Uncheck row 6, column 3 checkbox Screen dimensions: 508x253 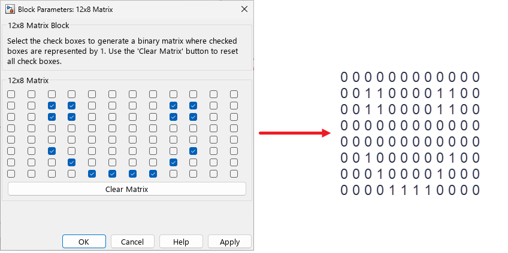click(x=52, y=151)
